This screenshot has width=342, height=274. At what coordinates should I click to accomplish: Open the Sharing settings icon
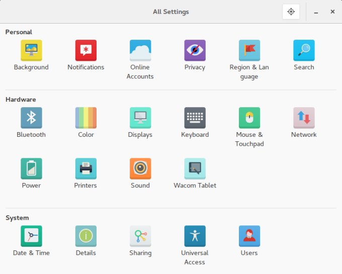click(140, 236)
